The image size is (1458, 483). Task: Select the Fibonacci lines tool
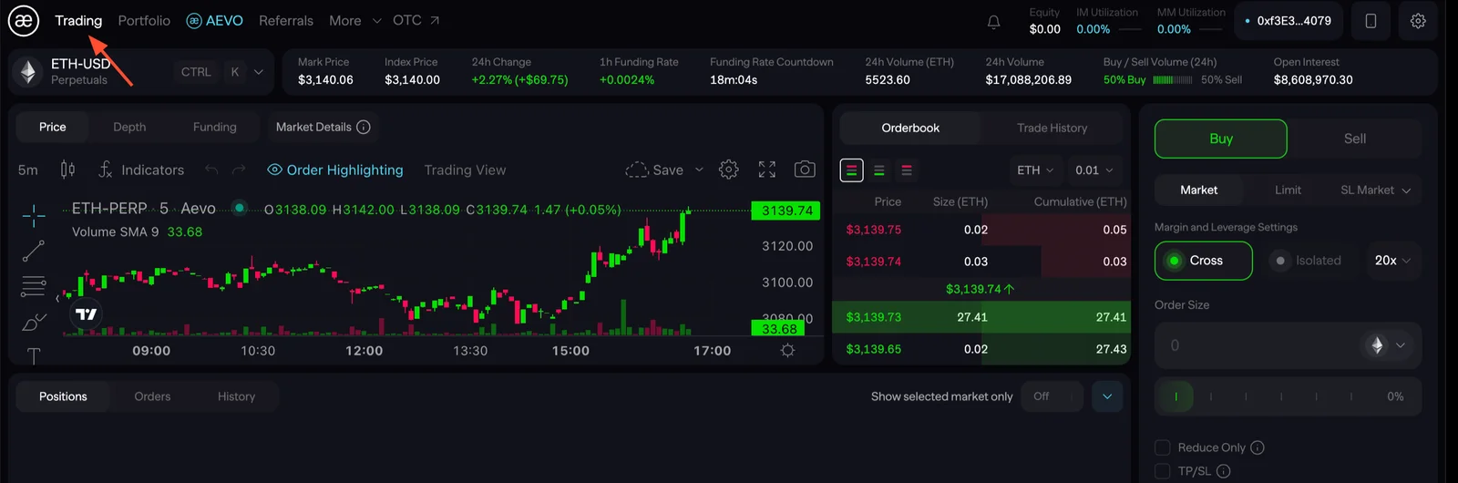pos(34,286)
